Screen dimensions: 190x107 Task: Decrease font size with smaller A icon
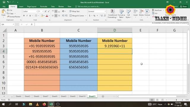point(49,11)
